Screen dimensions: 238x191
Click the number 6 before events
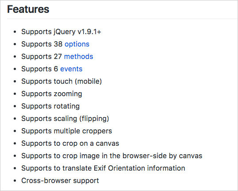pos(56,69)
